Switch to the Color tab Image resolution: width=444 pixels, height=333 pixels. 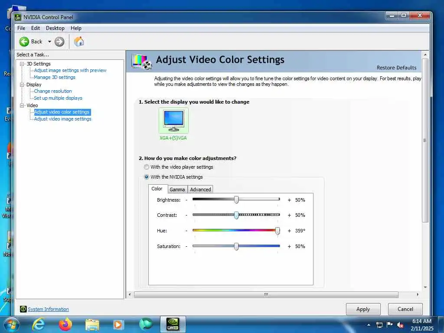coord(157,189)
